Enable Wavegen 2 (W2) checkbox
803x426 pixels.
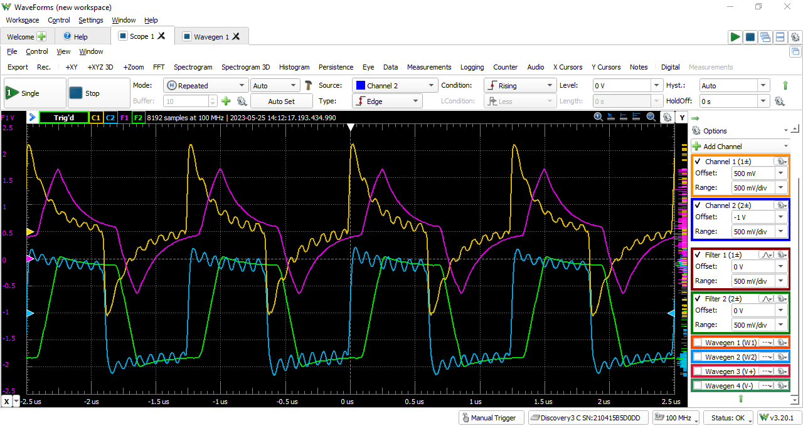698,357
